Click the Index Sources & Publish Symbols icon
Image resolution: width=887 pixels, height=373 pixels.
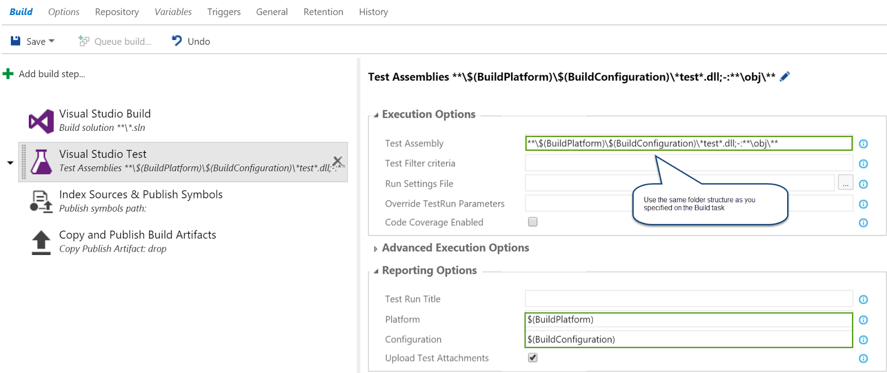pos(41,201)
